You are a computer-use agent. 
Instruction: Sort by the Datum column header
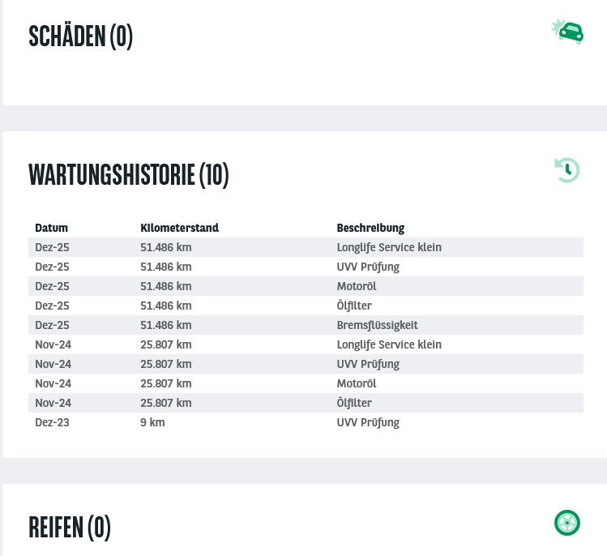tap(51, 228)
